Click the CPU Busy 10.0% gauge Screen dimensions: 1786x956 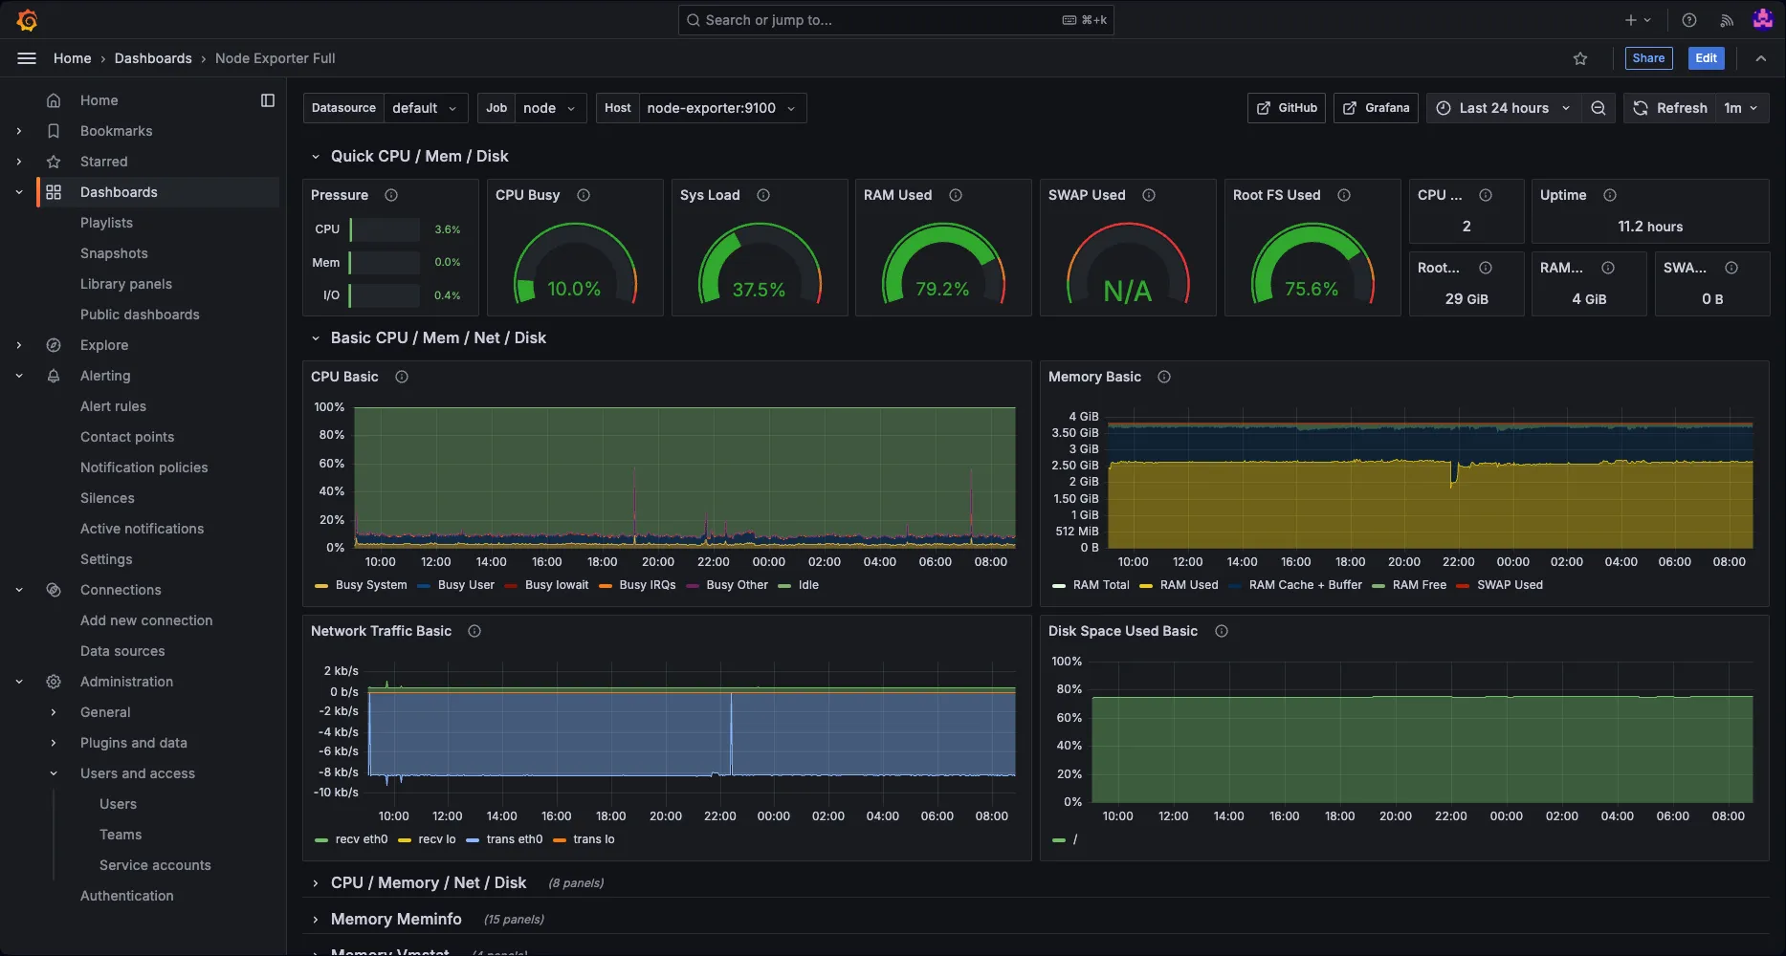pos(575,263)
